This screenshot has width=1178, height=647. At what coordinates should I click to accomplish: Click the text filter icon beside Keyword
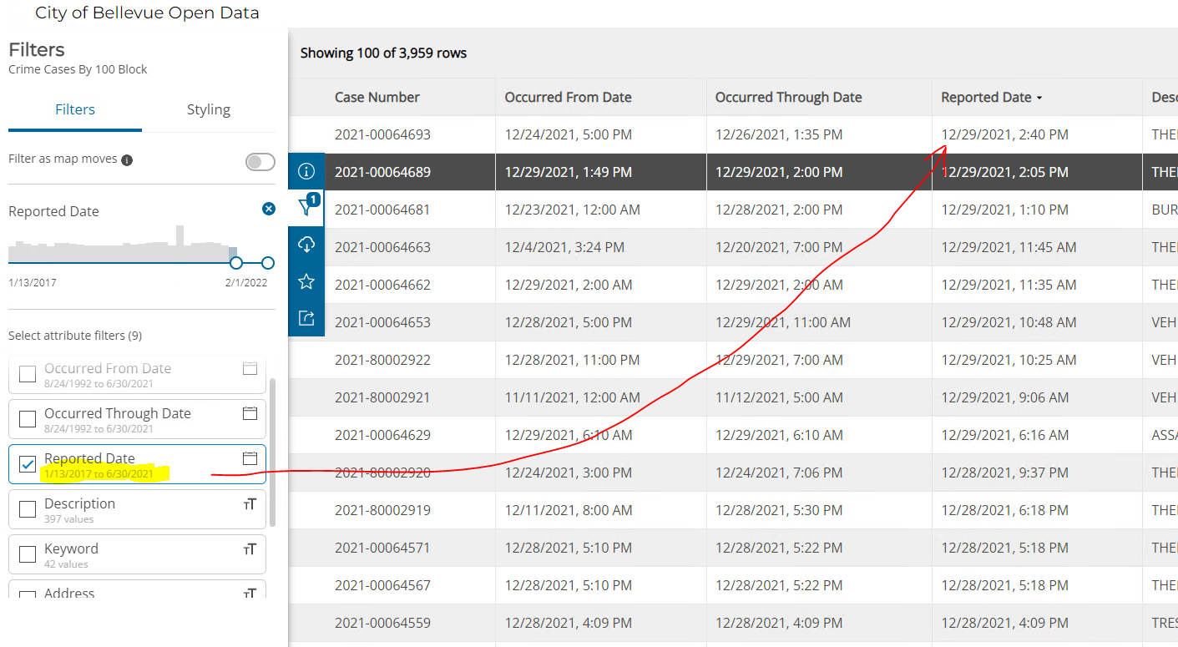[x=250, y=548]
